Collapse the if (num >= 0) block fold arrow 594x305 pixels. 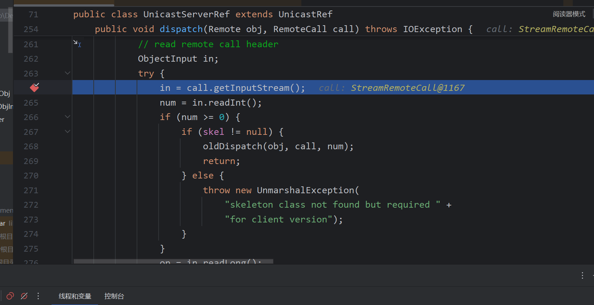(x=67, y=117)
